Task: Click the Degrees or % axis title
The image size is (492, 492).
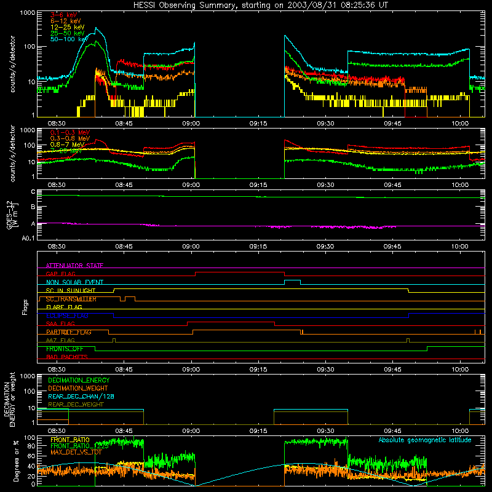Action: pos(16,461)
